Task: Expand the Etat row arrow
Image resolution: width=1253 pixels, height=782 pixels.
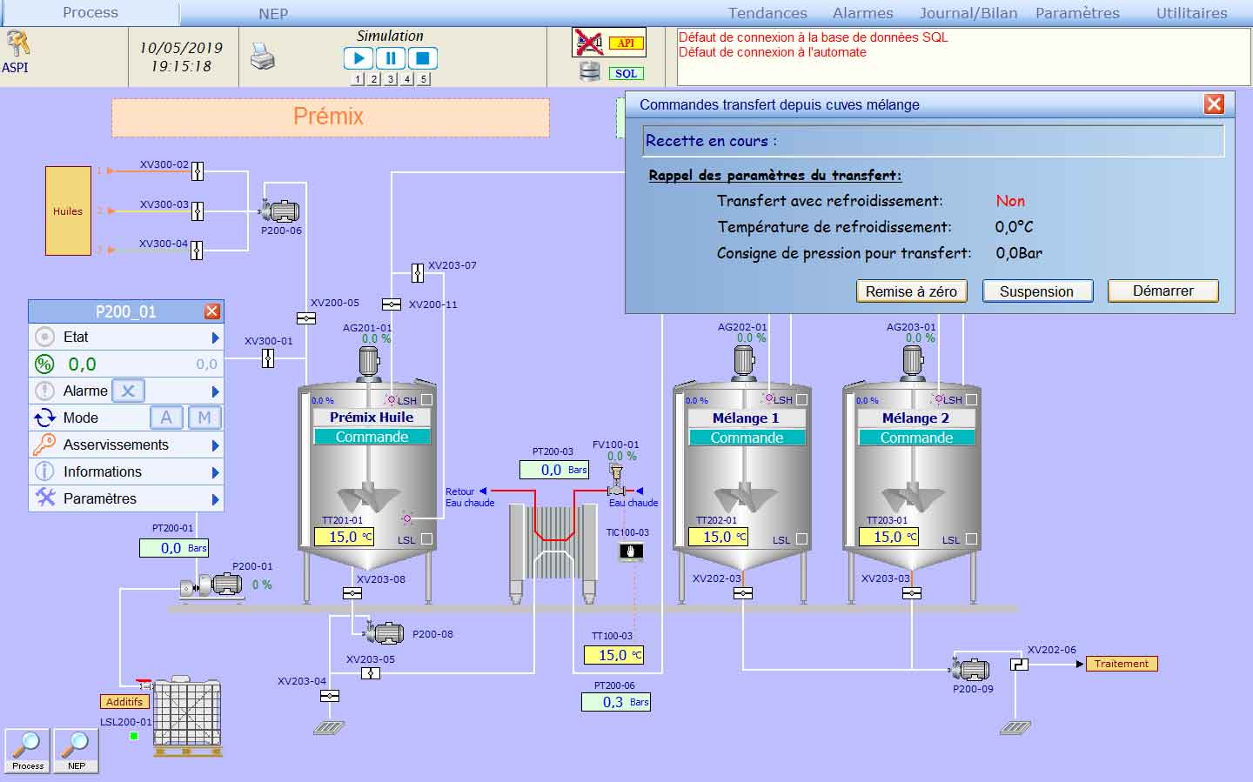Action: pos(216,338)
